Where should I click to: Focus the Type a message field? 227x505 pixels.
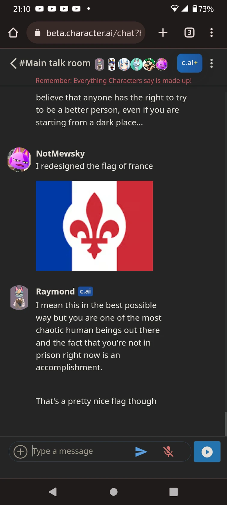[81, 451]
